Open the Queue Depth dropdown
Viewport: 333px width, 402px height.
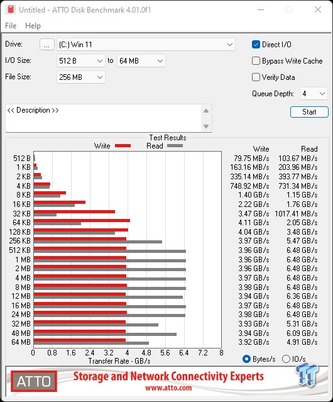point(314,94)
